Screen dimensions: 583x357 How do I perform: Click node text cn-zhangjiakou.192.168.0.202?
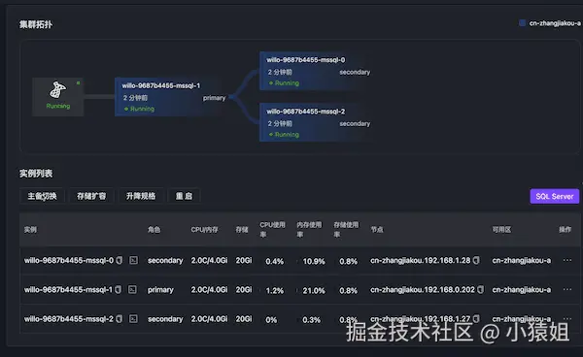click(x=423, y=289)
